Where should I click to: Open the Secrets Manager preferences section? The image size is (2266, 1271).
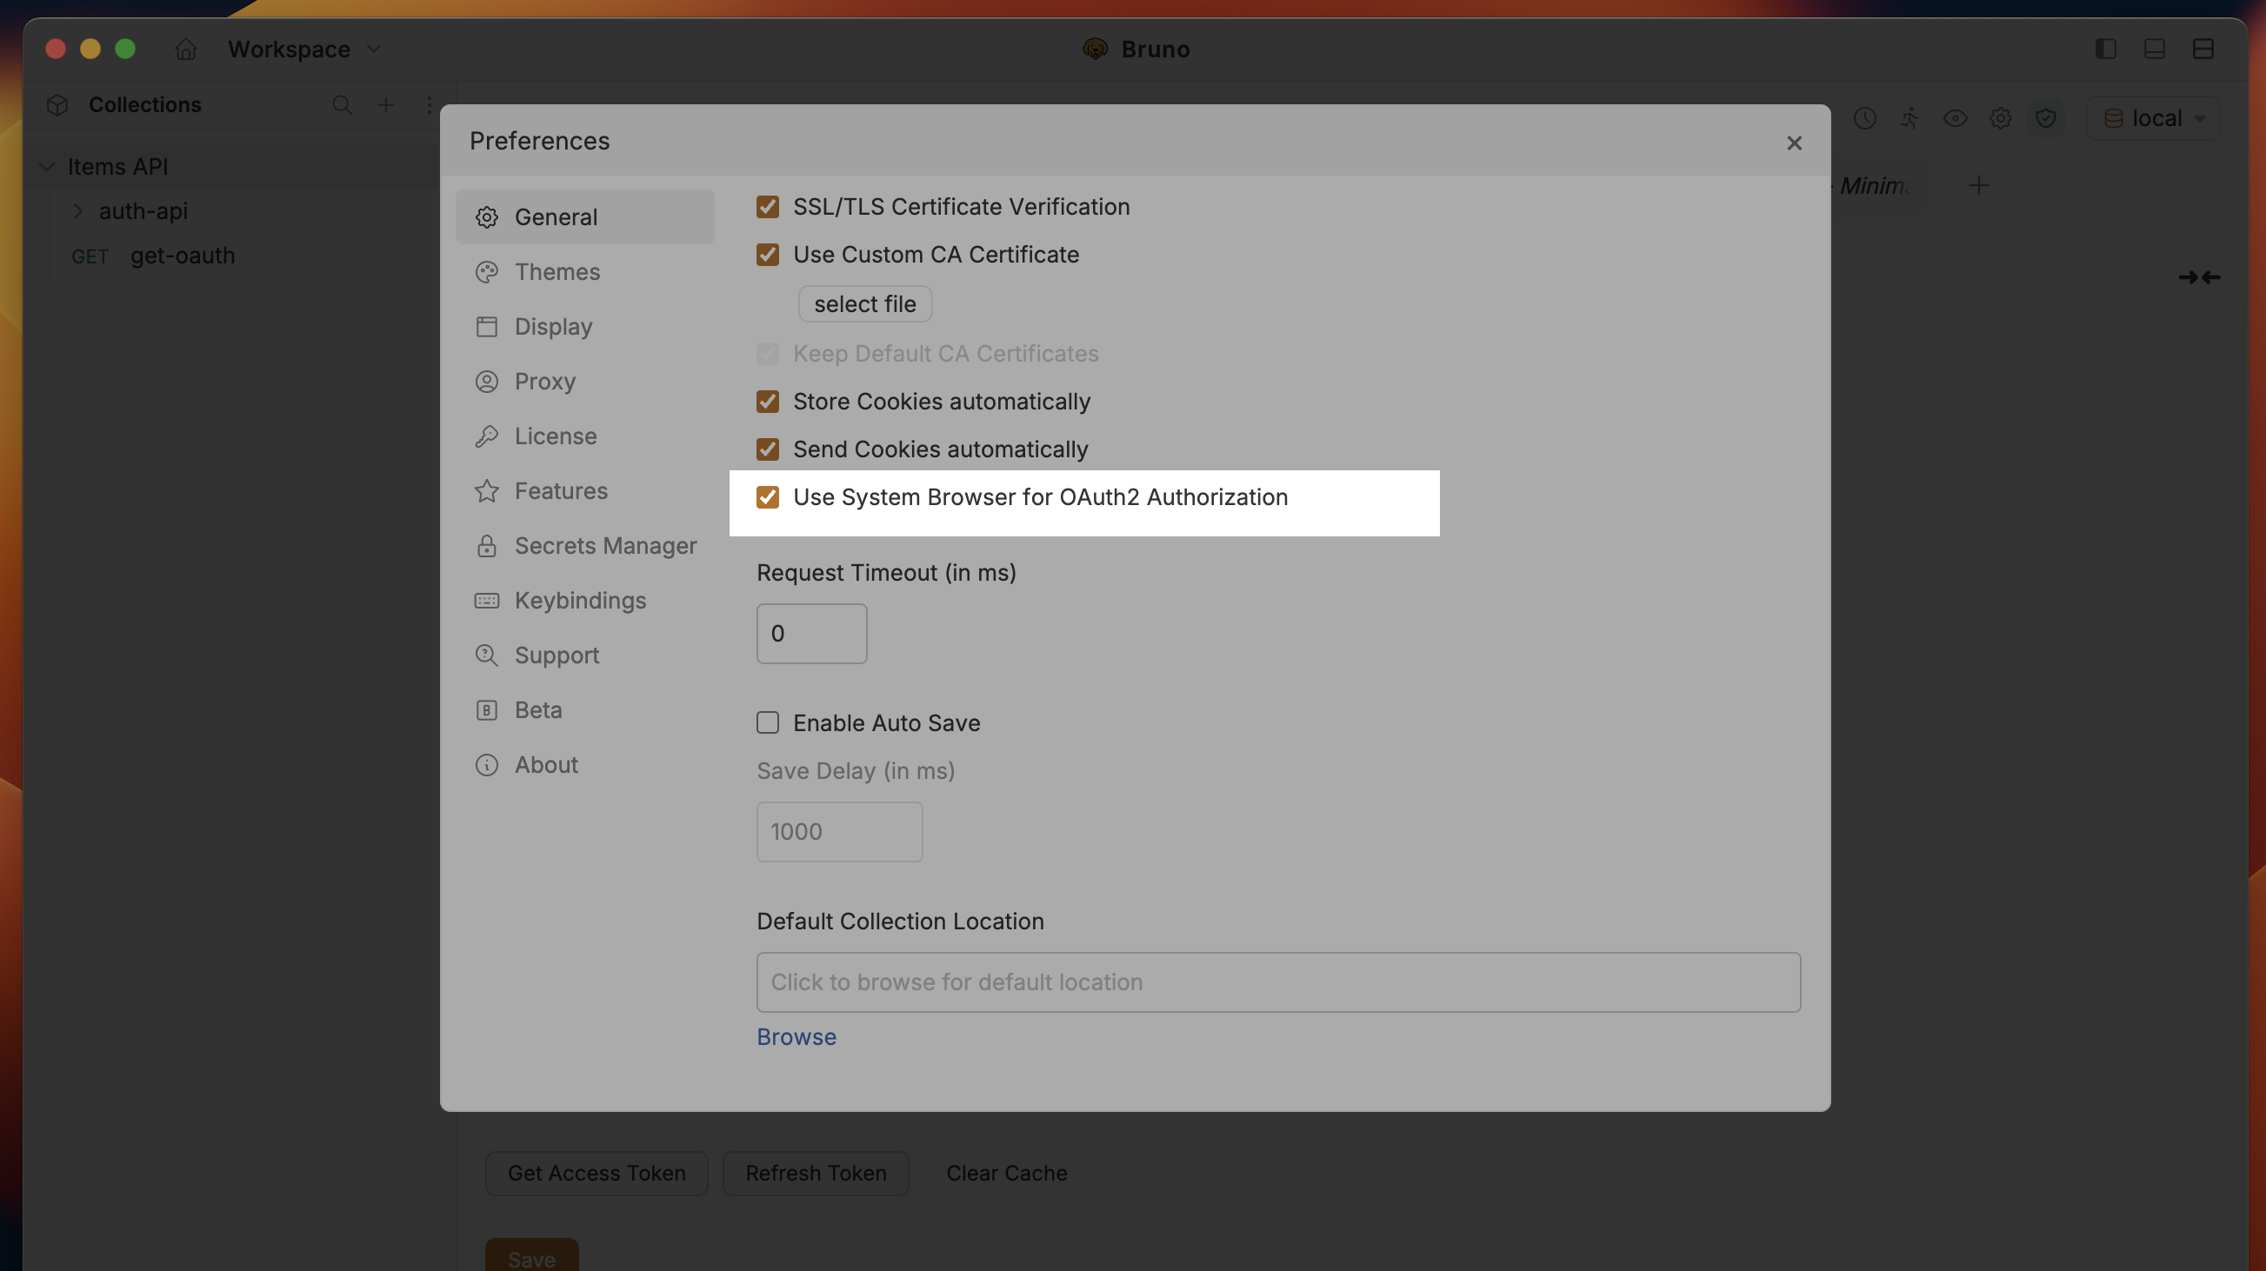[x=606, y=545]
